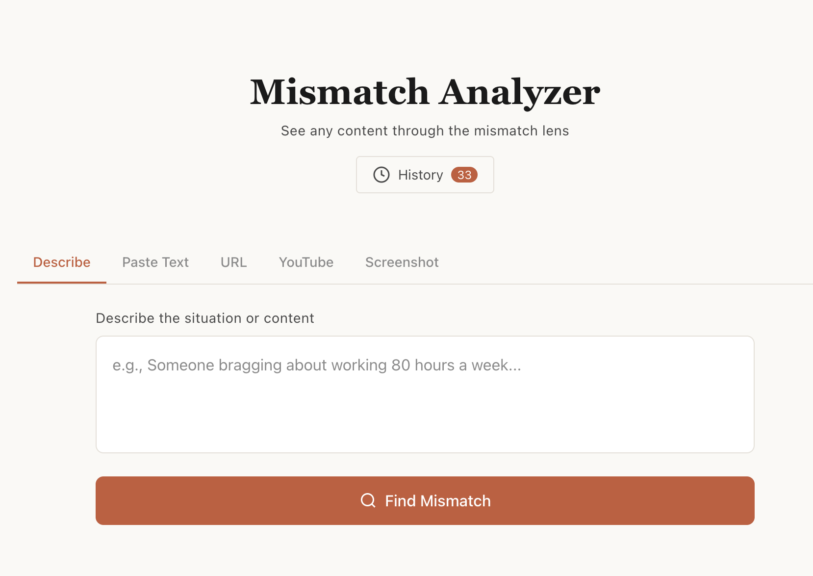
Task: Click the "Find Mismatch" text label
Action: [438, 501]
